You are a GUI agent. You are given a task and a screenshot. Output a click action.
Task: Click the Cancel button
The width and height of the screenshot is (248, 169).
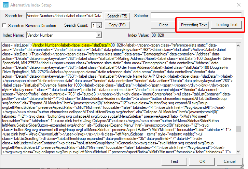click(230, 161)
